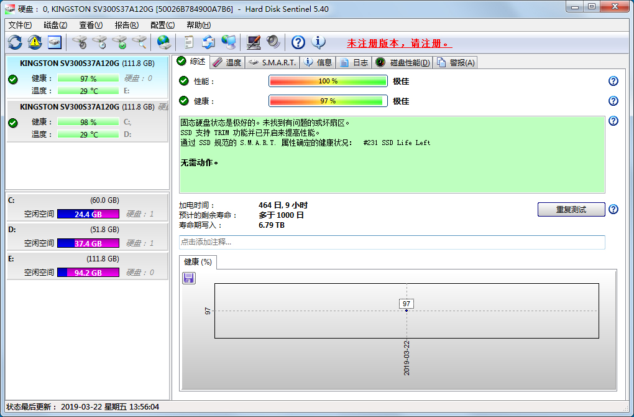Image resolution: width=634 pixels, height=417 pixels.
Task: Open the 文件(F) menu
Action: point(20,25)
